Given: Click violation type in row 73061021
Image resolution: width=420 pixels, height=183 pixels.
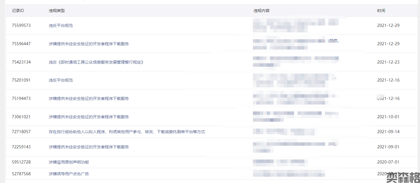Looking at the screenshot, I should pos(89,117).
